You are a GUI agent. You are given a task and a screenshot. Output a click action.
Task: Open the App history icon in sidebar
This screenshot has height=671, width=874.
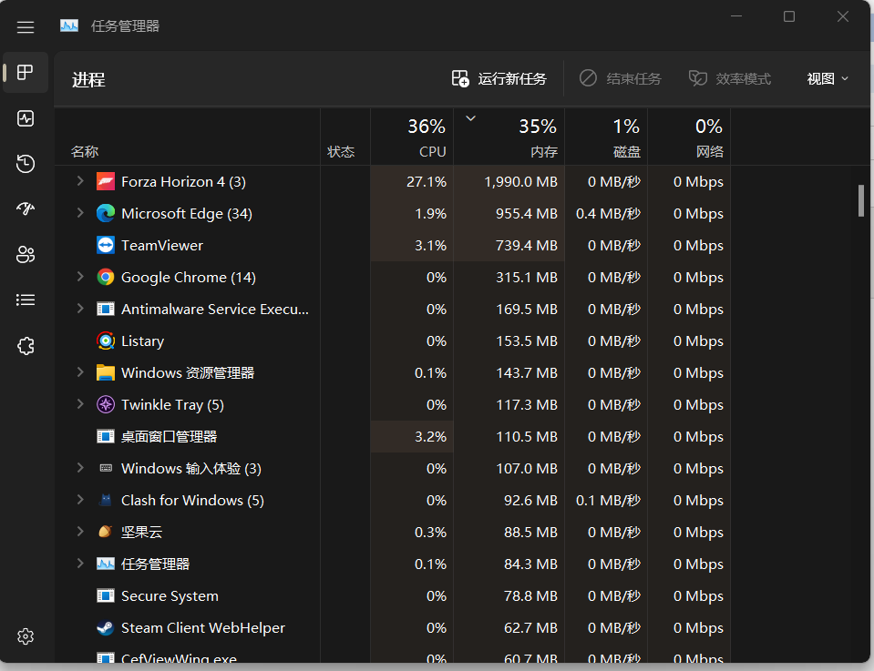pyautogui.click(x=26, y=164)
